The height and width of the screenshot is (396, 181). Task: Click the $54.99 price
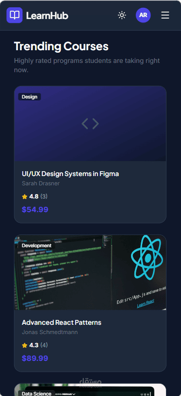pyautogui.click(x=35, y=209)
